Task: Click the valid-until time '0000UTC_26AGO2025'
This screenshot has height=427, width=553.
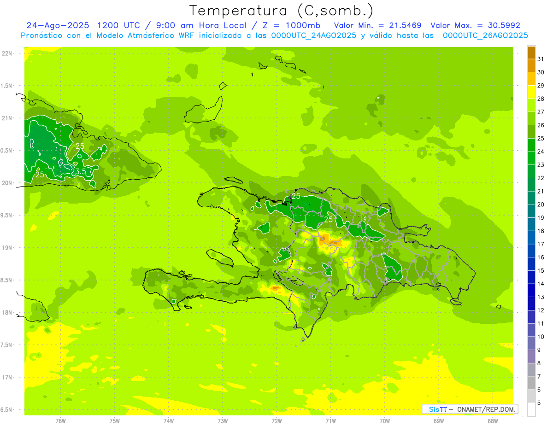Action: pyautogui.click(x=485, y=35)
